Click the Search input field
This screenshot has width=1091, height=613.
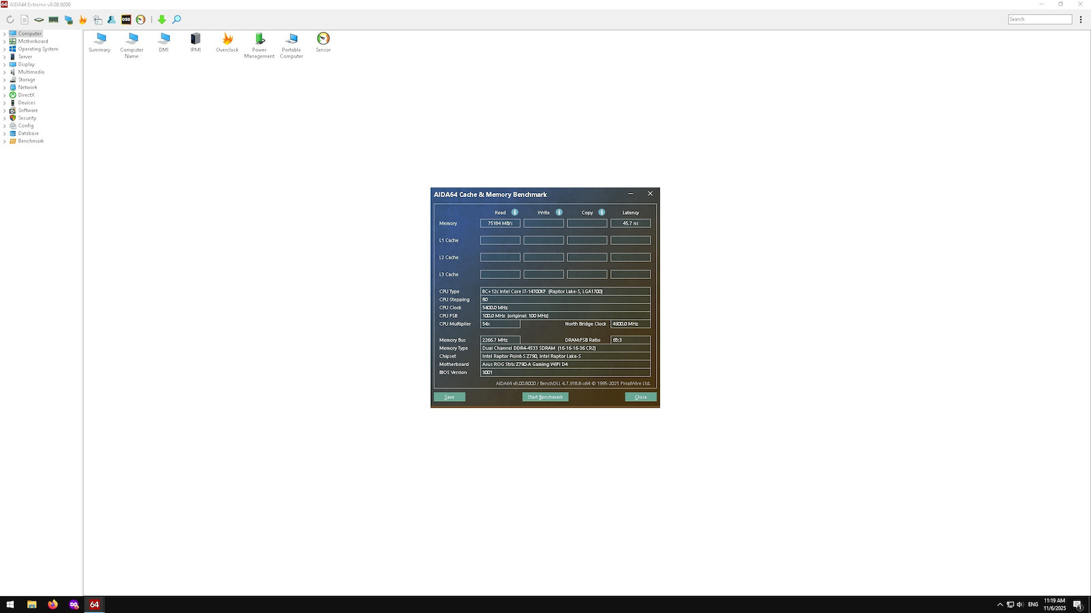tap(1040, 19)
